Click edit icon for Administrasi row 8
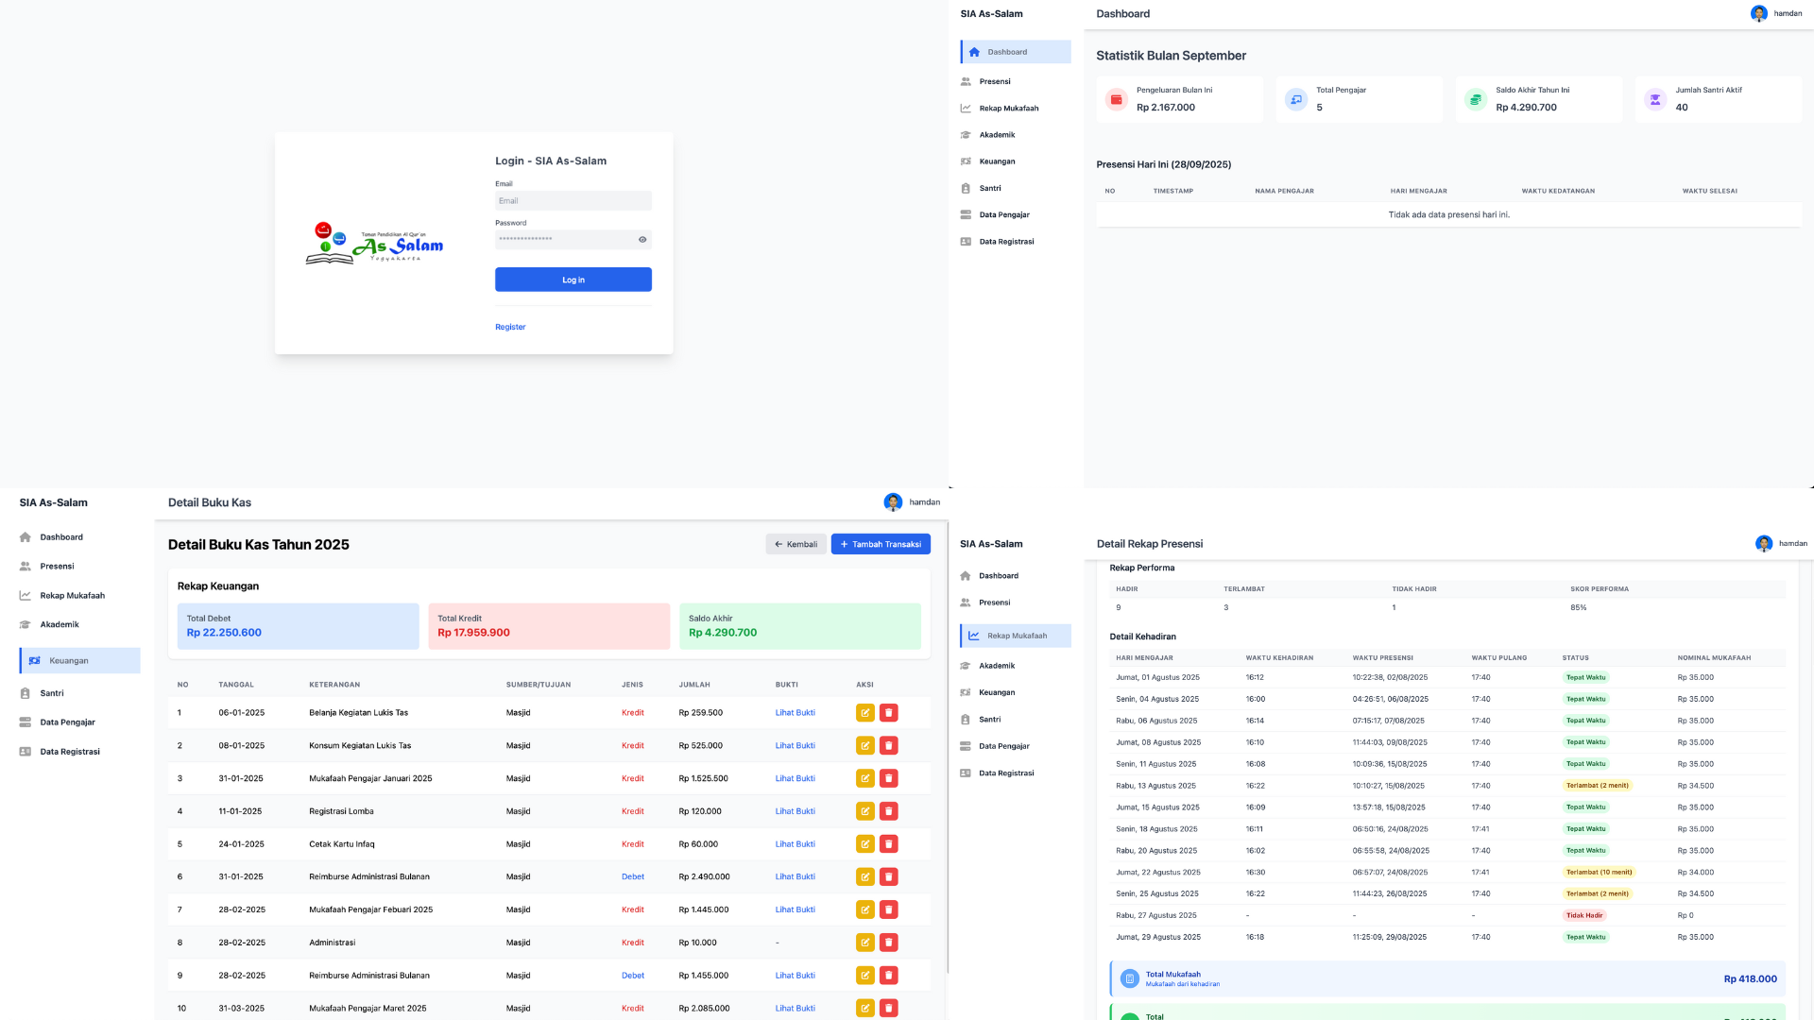Viewport: 1814px width, 1020px height. (864, 943)
